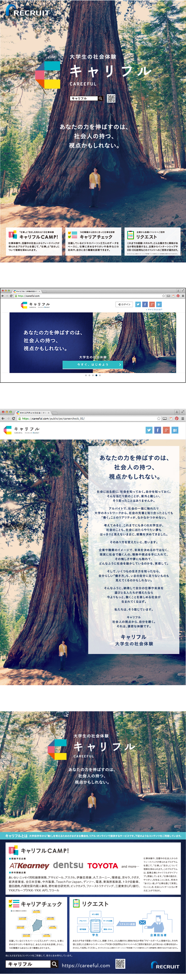186x974 pixels.
Task: Select the second carousel dot under the homepage banner
Action: pyautogui.click(x=89, y=375)
